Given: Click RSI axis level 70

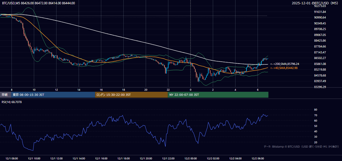Looking at the screenshot, I should tap(316, 115).
